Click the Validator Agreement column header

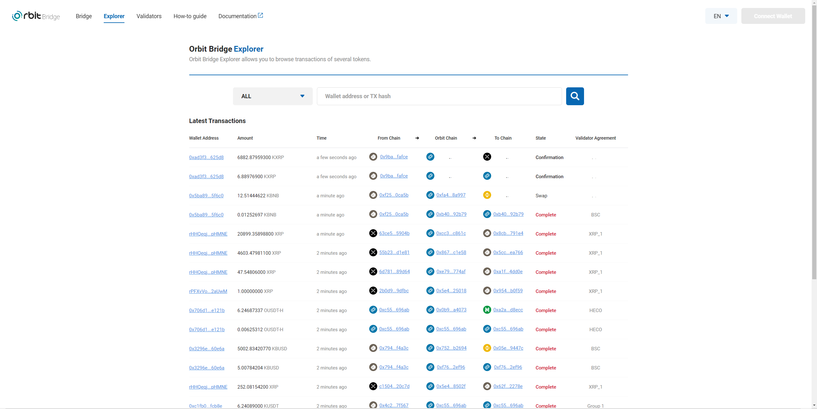coord(596,138)
